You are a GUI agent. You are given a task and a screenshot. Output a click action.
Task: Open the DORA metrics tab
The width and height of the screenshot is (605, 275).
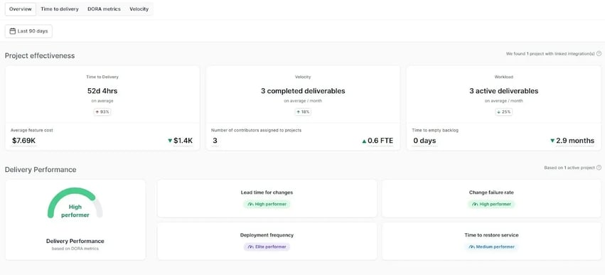tap(104, 9)
